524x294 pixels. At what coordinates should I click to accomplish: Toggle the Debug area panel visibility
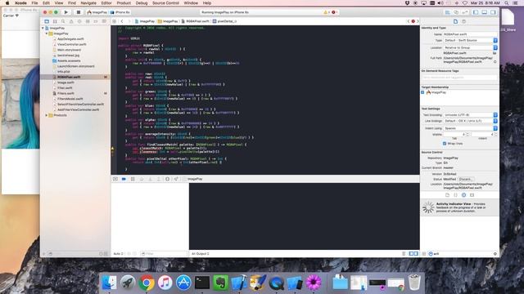click(x=485, y=12)
